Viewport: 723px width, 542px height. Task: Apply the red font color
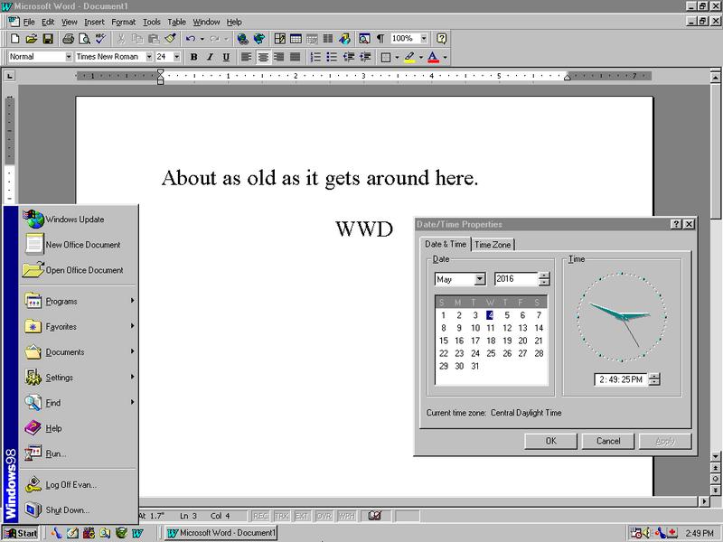click(x=434, y=57)
